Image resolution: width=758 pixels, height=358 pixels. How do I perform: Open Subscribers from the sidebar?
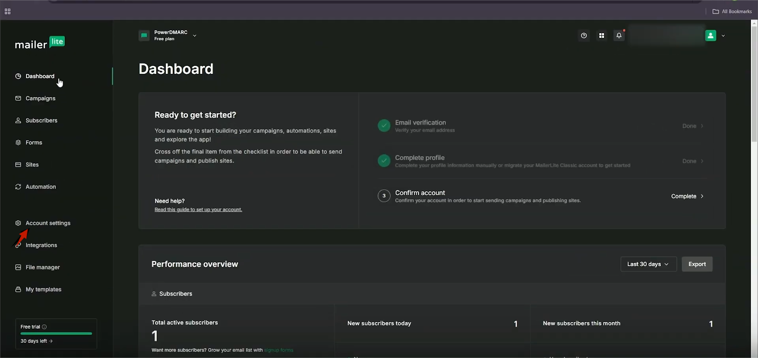(x=41, y=121)
